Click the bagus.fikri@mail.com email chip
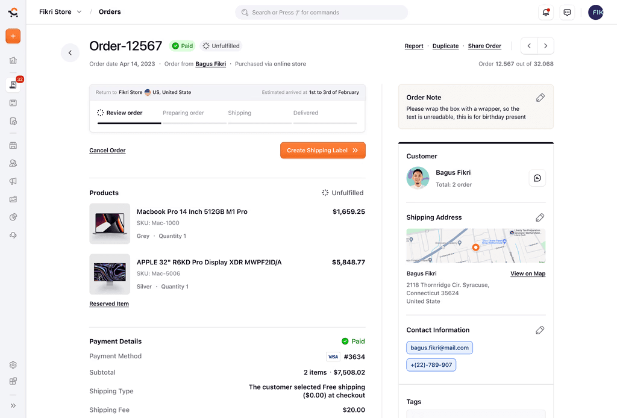This screenshot has width=617, height=418. pyautogui.click(x=439, y=348)
